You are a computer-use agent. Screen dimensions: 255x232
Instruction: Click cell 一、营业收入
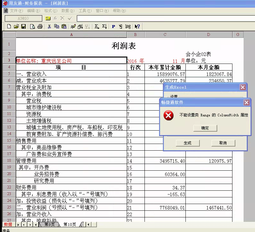tap(71, 74)
